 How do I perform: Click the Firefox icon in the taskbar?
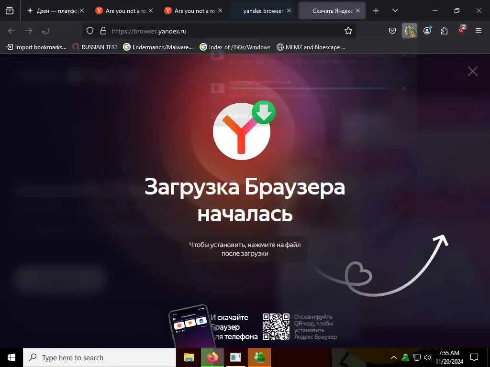click(x=212, y=357)
